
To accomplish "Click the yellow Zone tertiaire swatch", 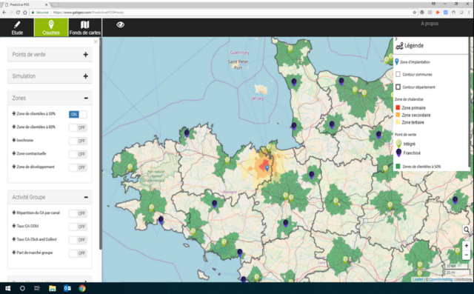I will [x=398, y=122].
